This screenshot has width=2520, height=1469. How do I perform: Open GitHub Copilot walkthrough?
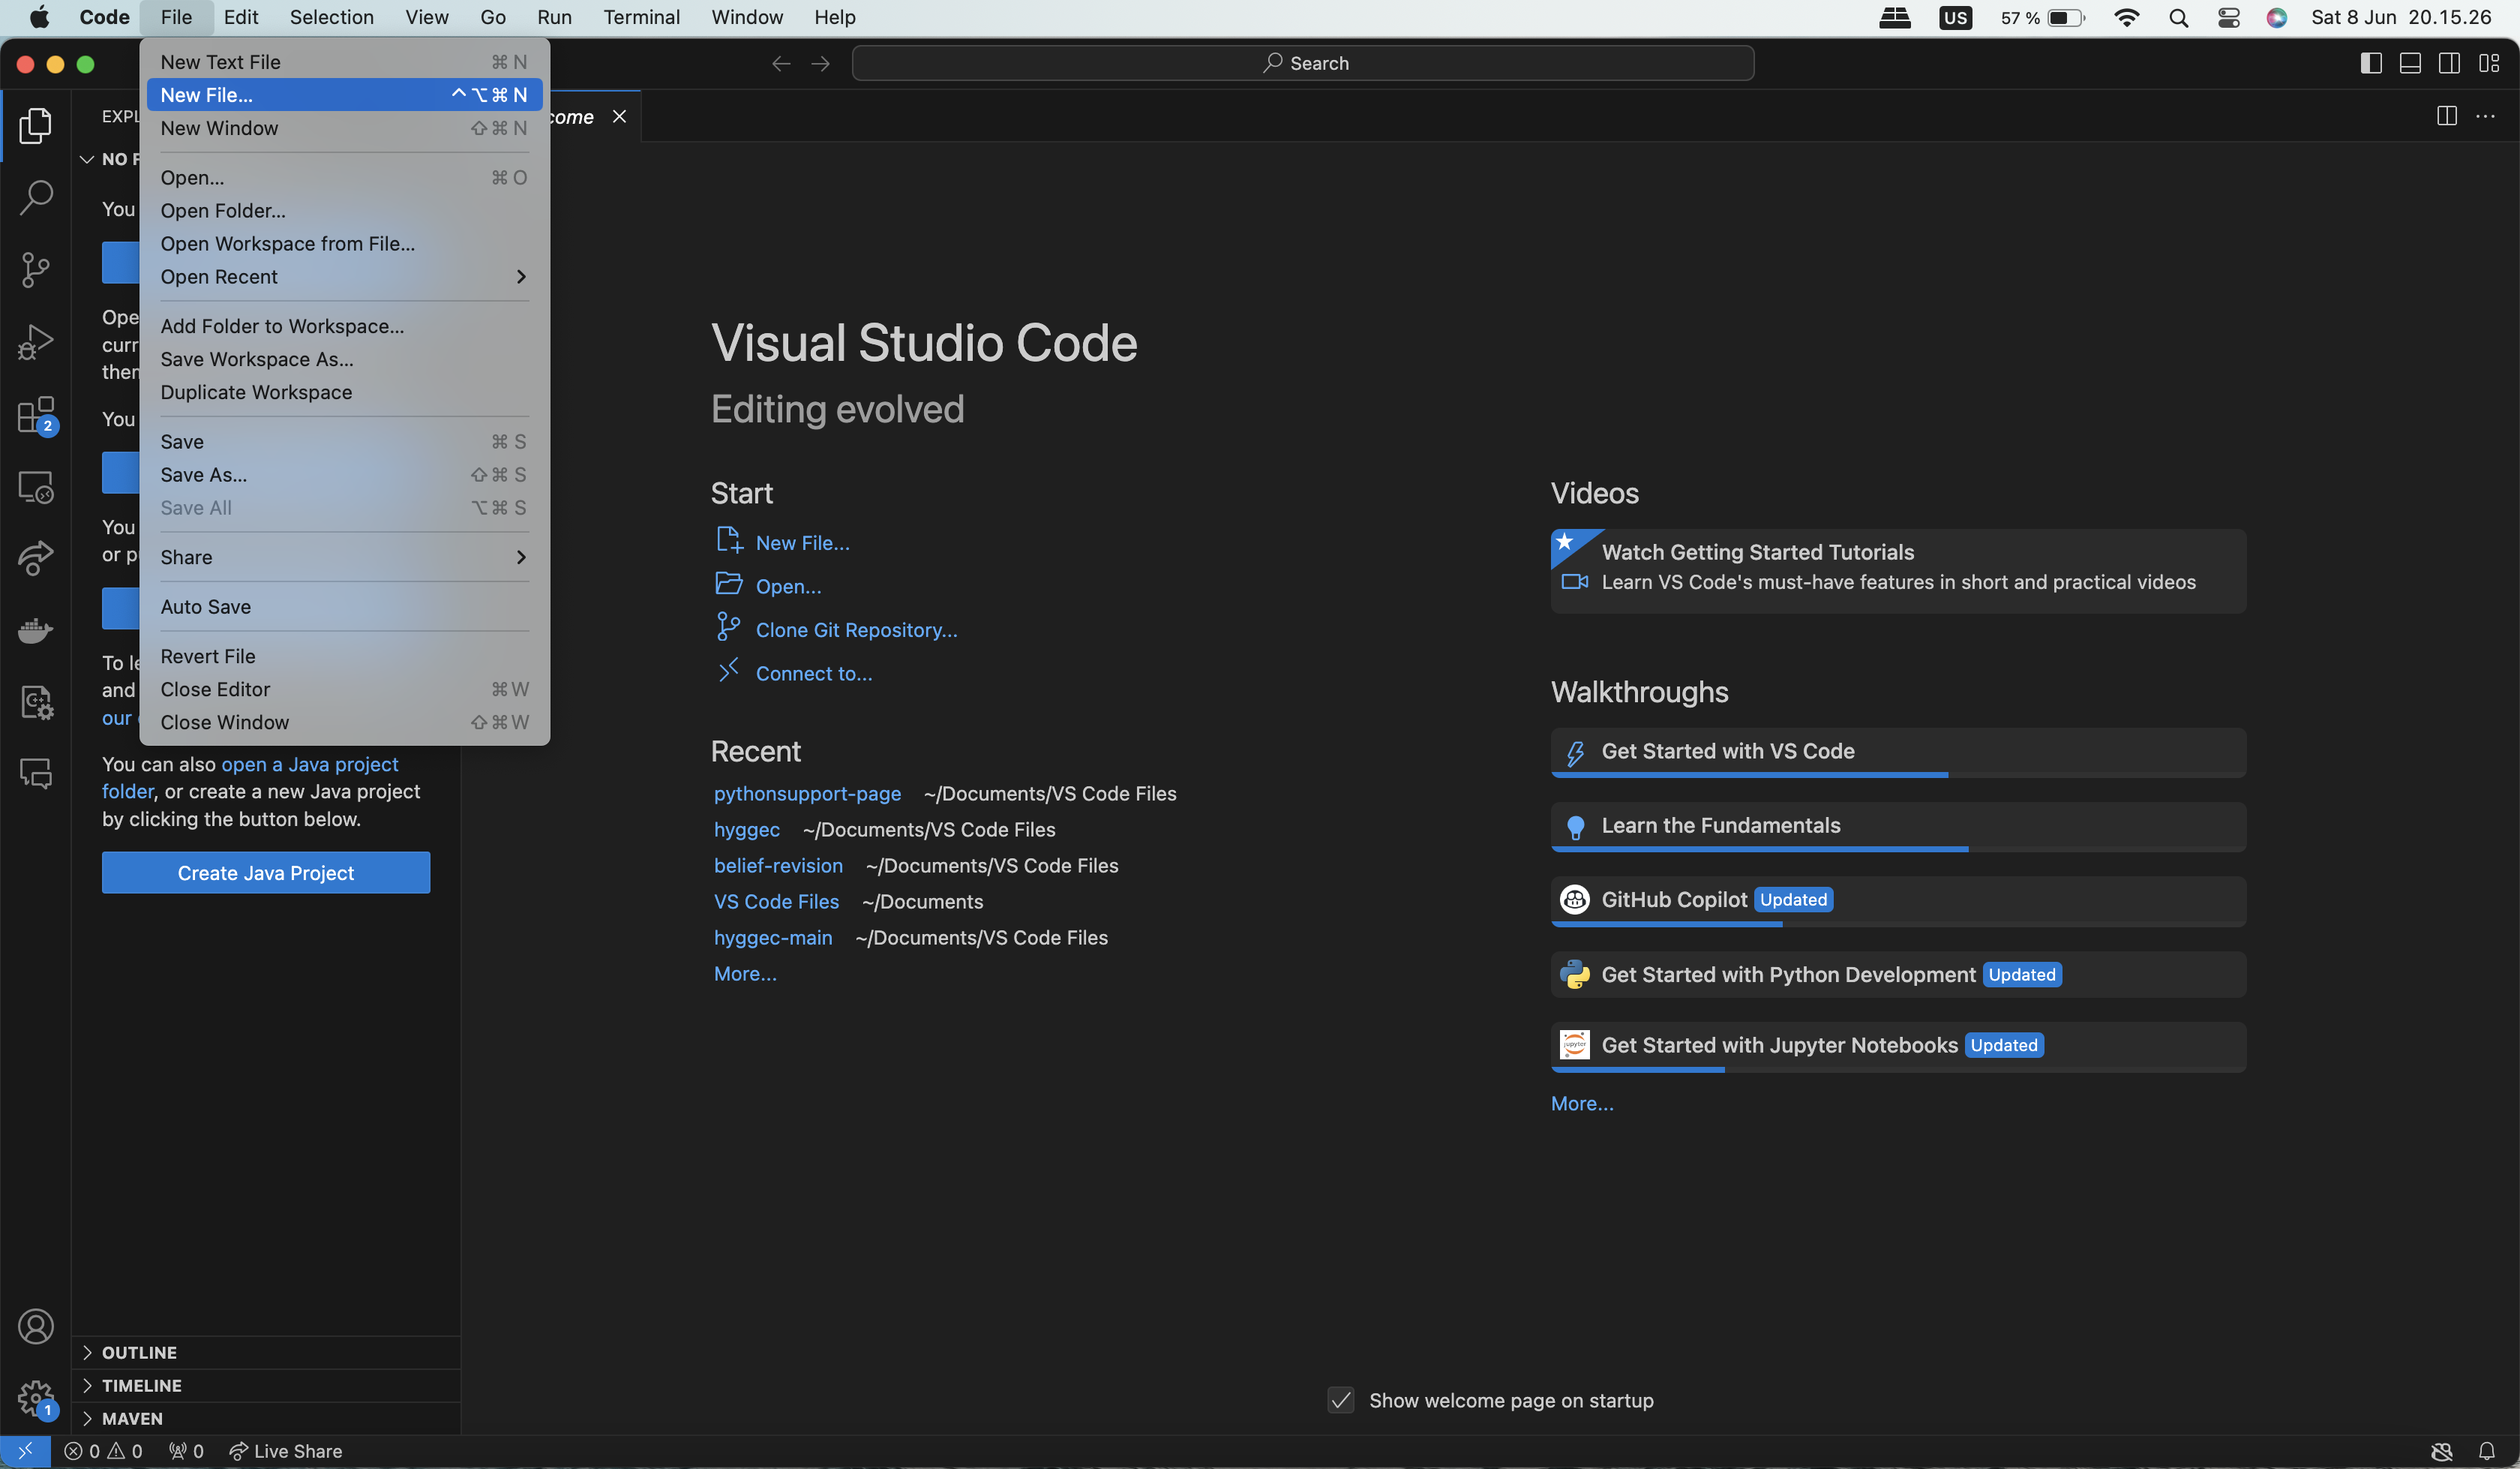1897,900
